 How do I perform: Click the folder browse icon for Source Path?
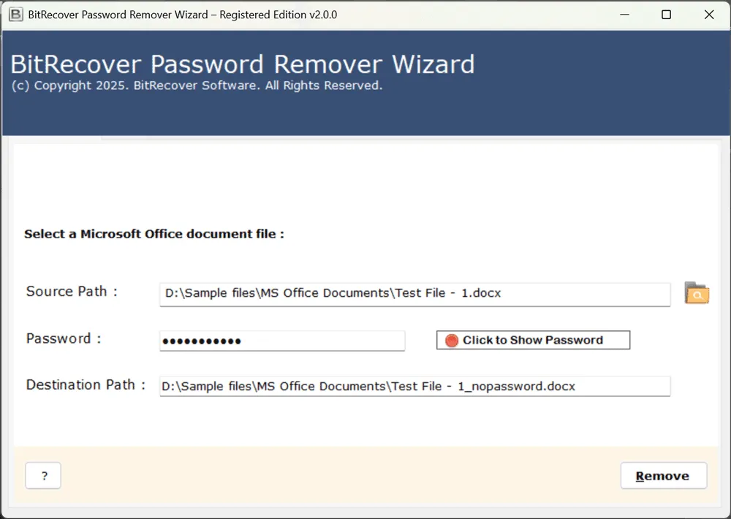(x=697, y=293)
